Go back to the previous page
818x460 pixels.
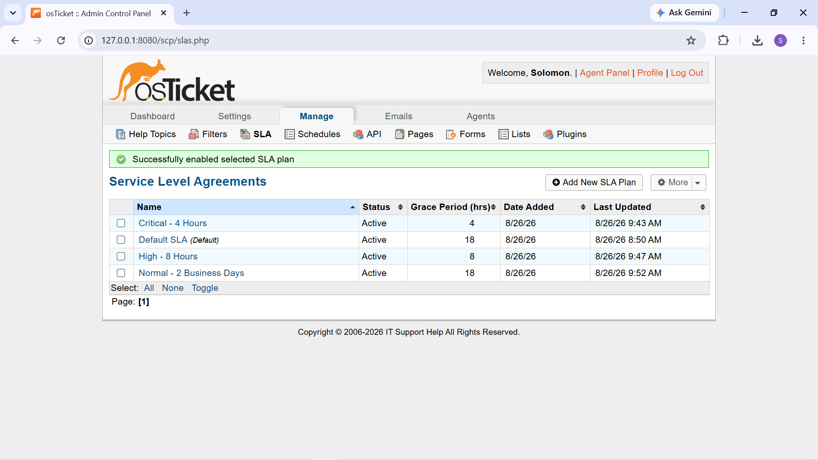pyautogui.click(x=15, y=40)
